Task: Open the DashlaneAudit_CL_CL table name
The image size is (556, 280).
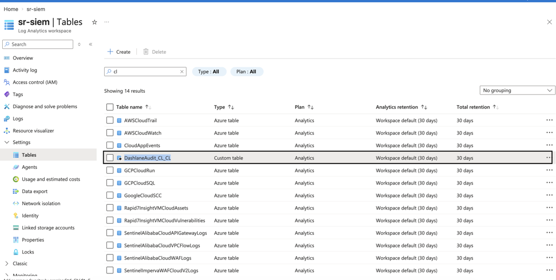Action: [x=148, y=158]
